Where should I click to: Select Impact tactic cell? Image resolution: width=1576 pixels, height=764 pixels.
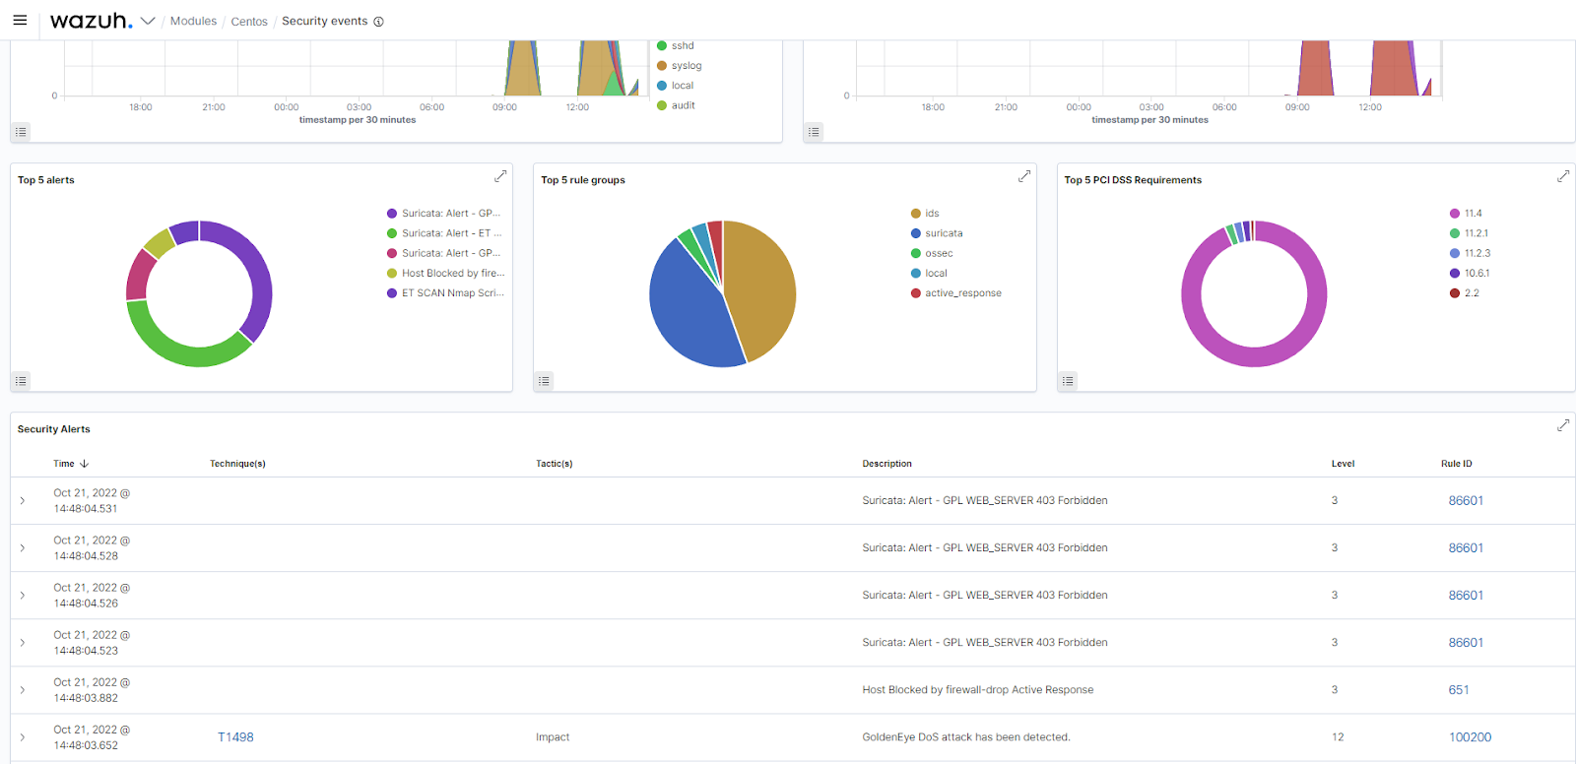(x=553, y=737)
